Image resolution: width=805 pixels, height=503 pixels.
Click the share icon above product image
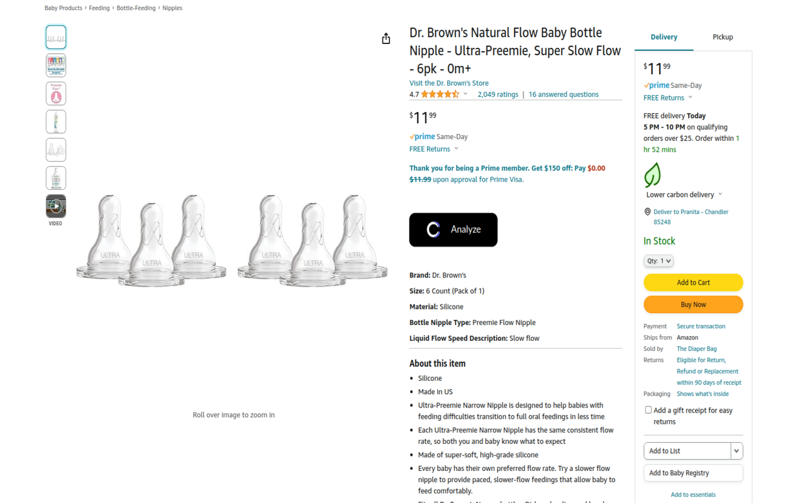(x=386, y=39)
